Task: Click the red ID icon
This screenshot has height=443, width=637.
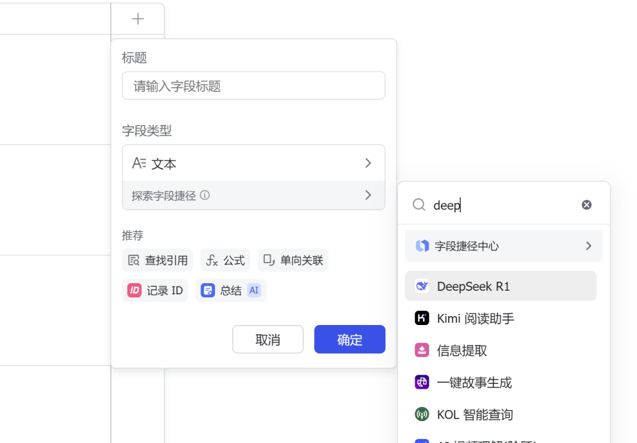Action: 134,290
